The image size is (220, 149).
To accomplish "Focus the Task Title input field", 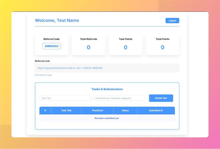I will coord(65,98).
